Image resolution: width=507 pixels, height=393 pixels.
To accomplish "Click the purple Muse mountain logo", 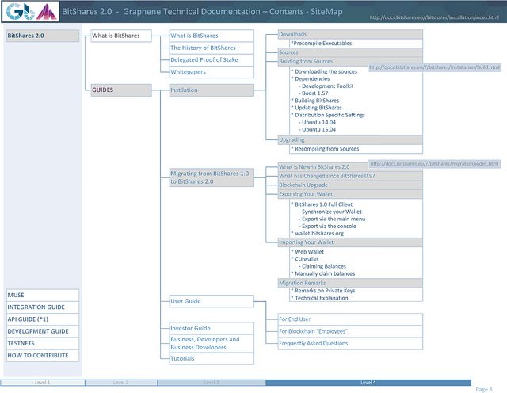I will coord(46,12).
